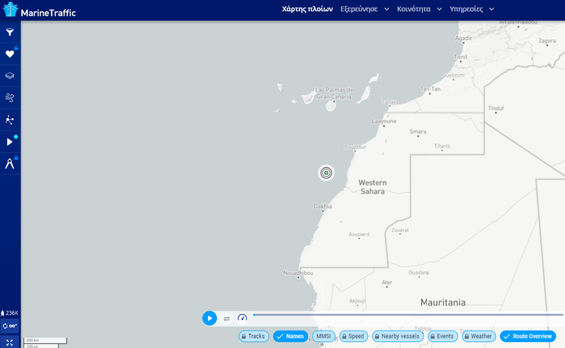Screen dimensions: 565x348
Task: Click the locked Nearby vessels button
Action: 397,336
